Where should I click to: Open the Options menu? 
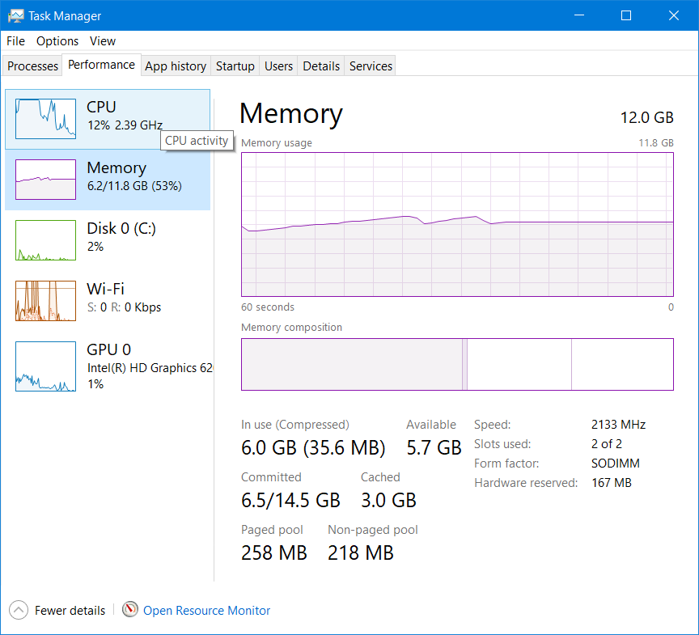(57, 41)
